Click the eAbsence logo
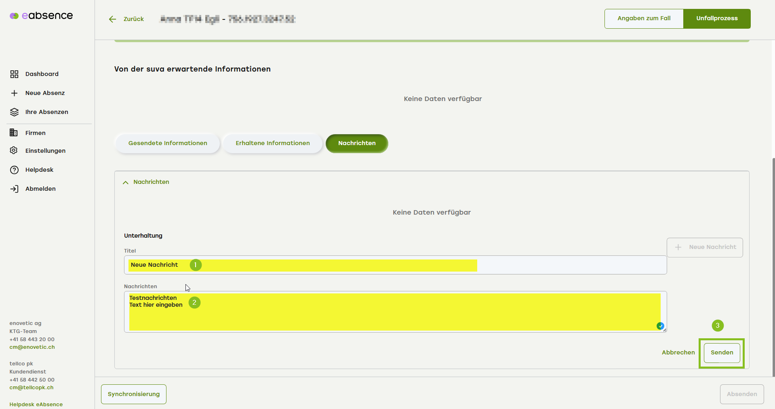 (41, 16)
